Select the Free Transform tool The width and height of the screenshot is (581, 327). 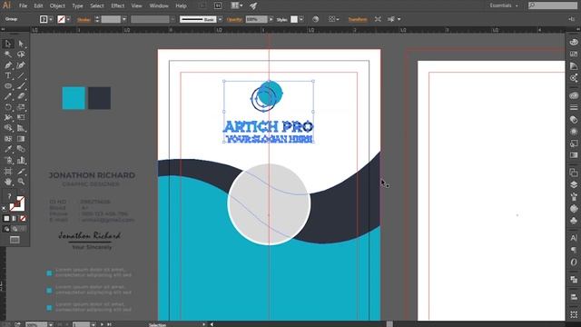(x=21, y=117)
